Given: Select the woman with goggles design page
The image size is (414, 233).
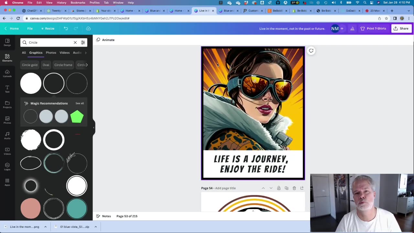Looking at the screenshot, I should 253,113.
